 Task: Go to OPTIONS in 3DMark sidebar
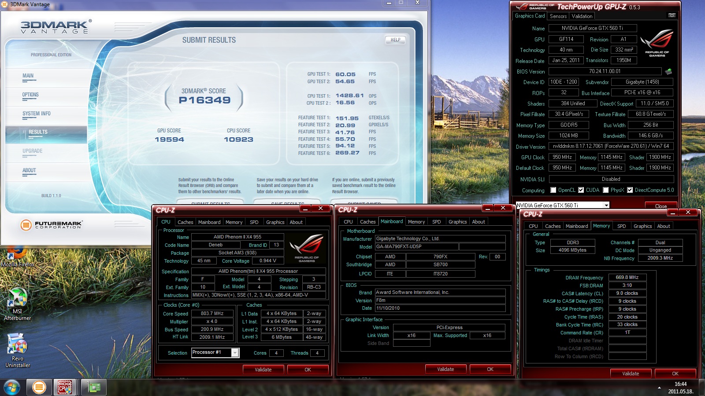(x=30, y=95)
